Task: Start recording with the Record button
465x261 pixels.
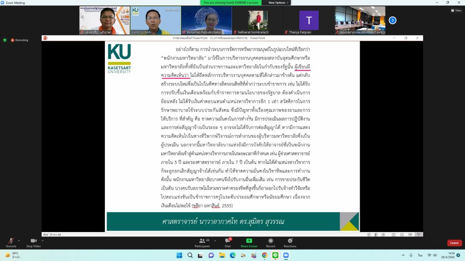Action: point(271,242)
